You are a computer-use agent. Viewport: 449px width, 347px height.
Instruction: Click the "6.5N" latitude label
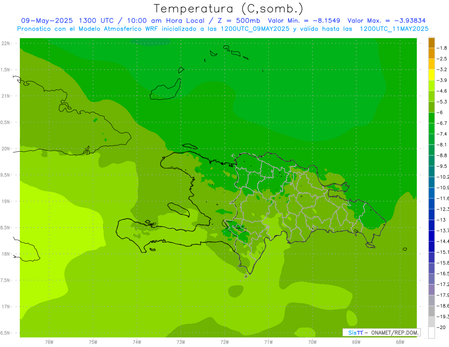point(5,333)
